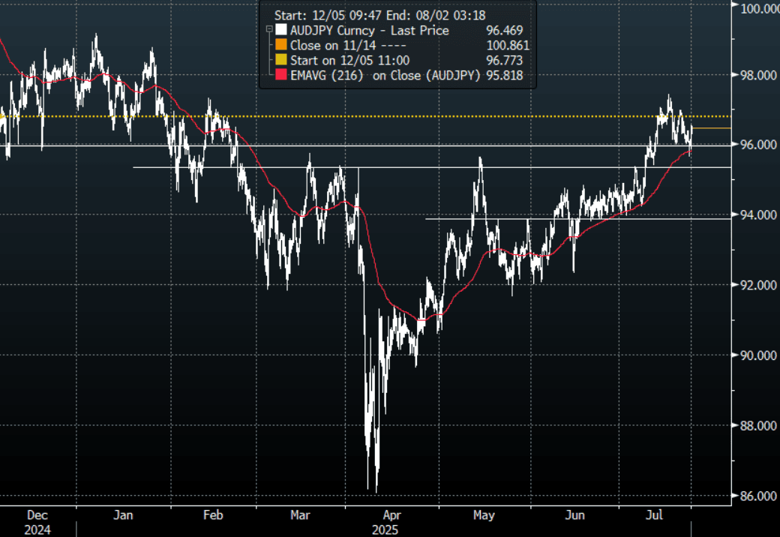Click the legend date range header text

click(379, 16)
